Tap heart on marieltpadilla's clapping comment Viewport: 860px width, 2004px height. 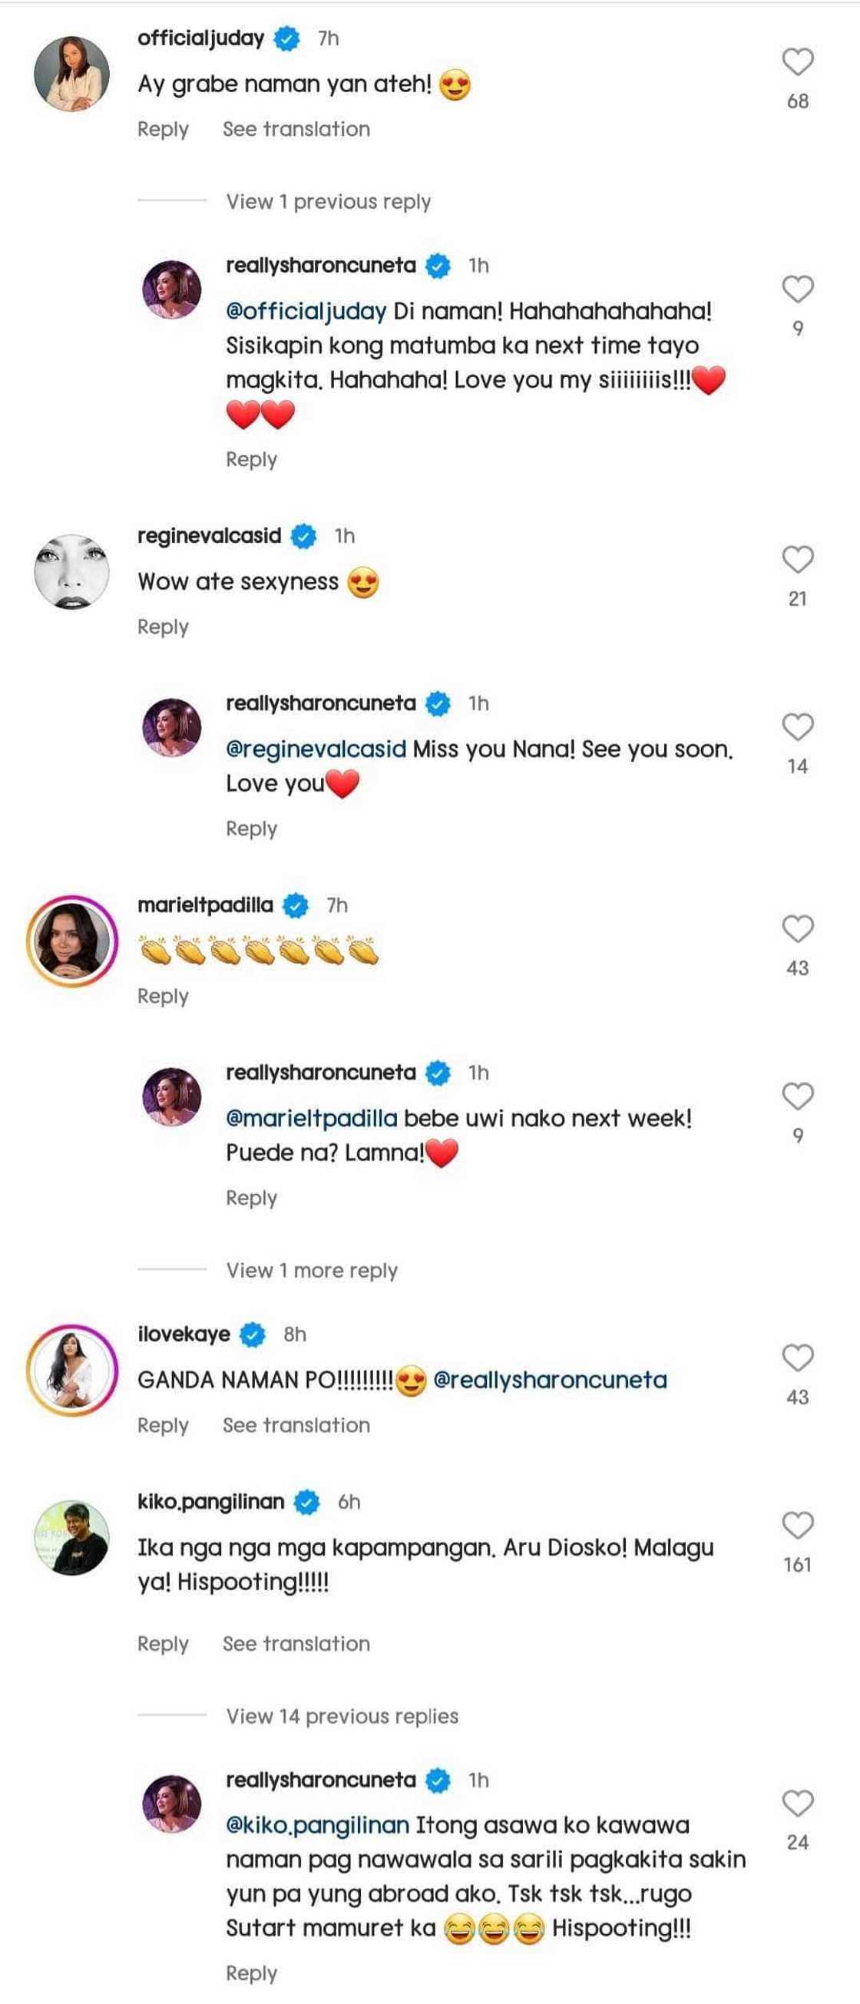(x=797, y=929)
